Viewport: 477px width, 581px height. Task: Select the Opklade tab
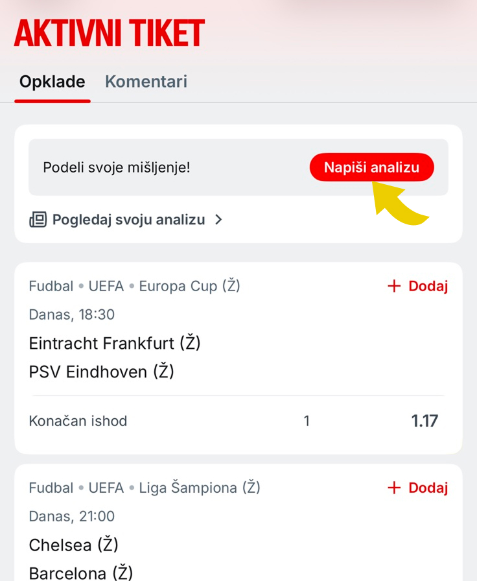(52, 82)
